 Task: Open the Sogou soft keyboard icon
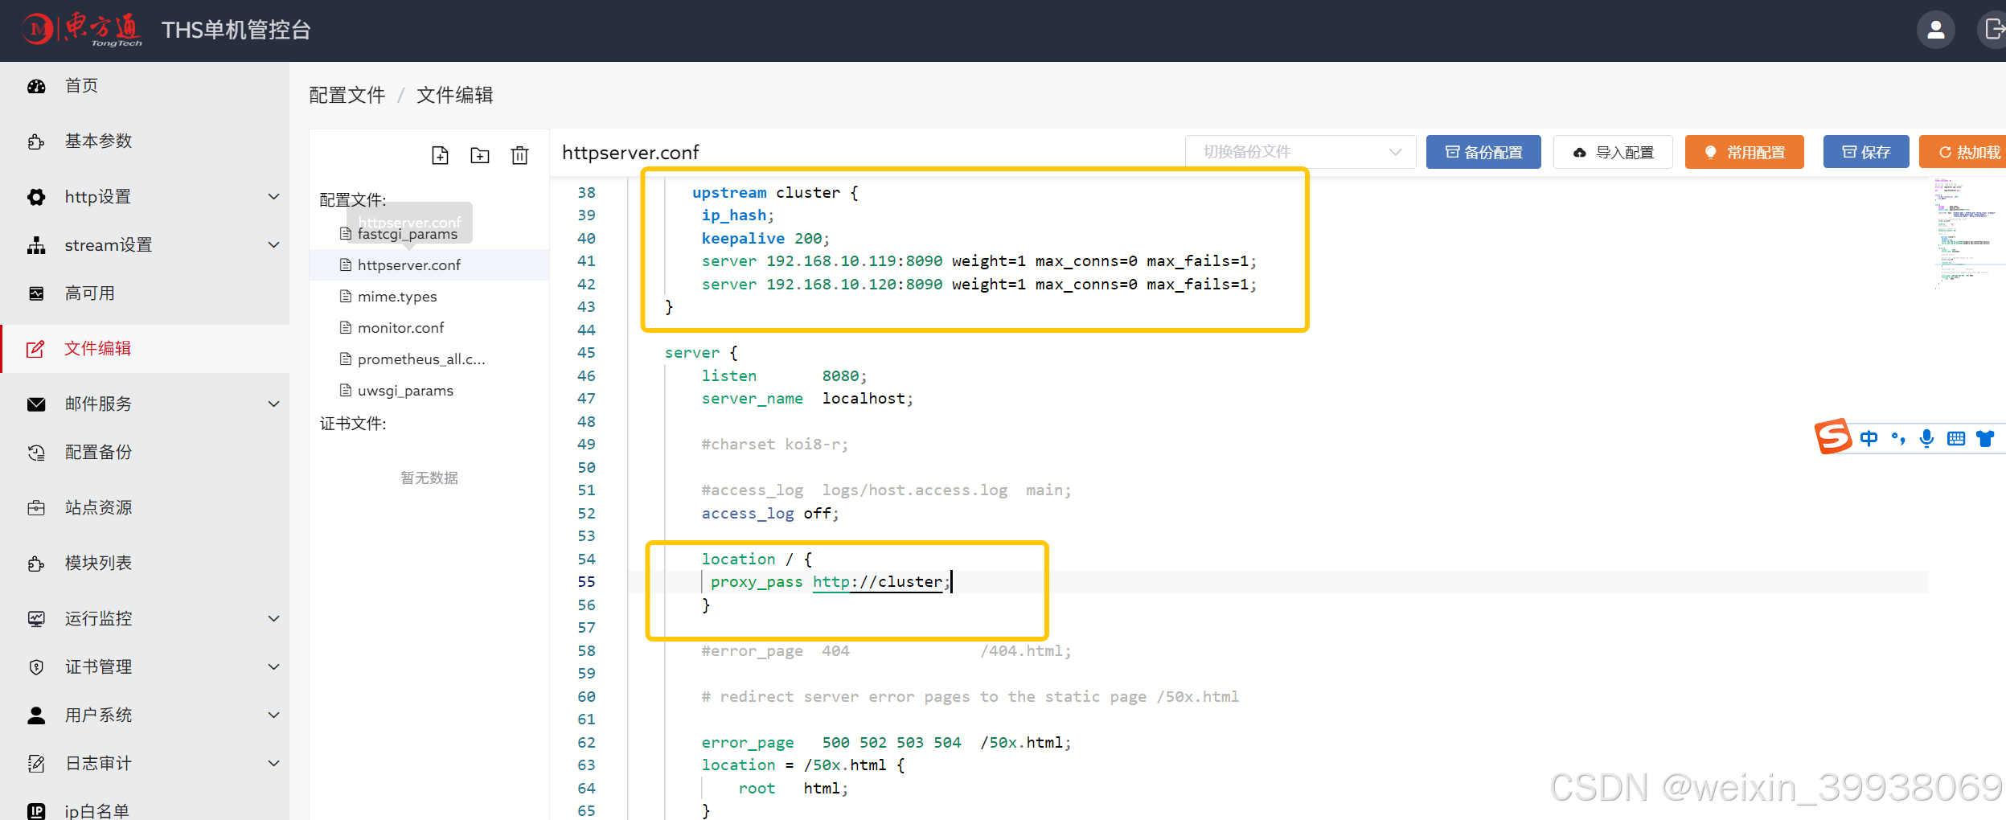point(1956,438)
